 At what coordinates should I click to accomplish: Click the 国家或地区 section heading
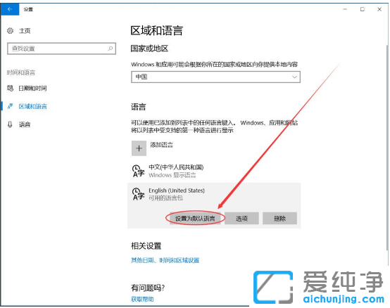pos(149,49)
